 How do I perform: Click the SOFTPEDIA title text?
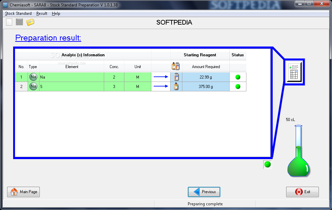174,22
